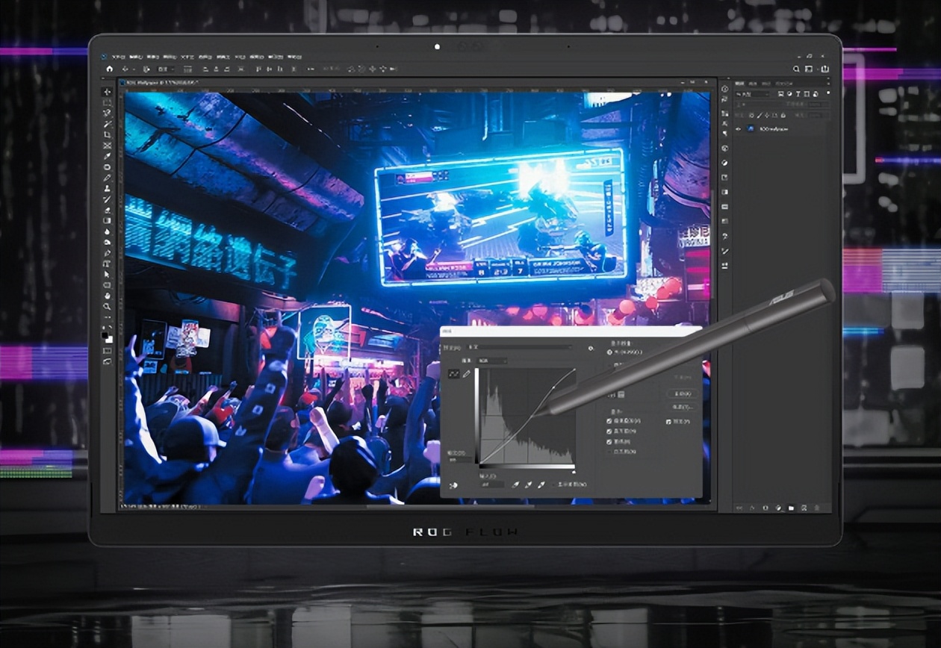The width and height of the screenshot is (941, 648).
Task: Hide the ROG Wallpaper layer with eye icon
Action: pos(739,129)
